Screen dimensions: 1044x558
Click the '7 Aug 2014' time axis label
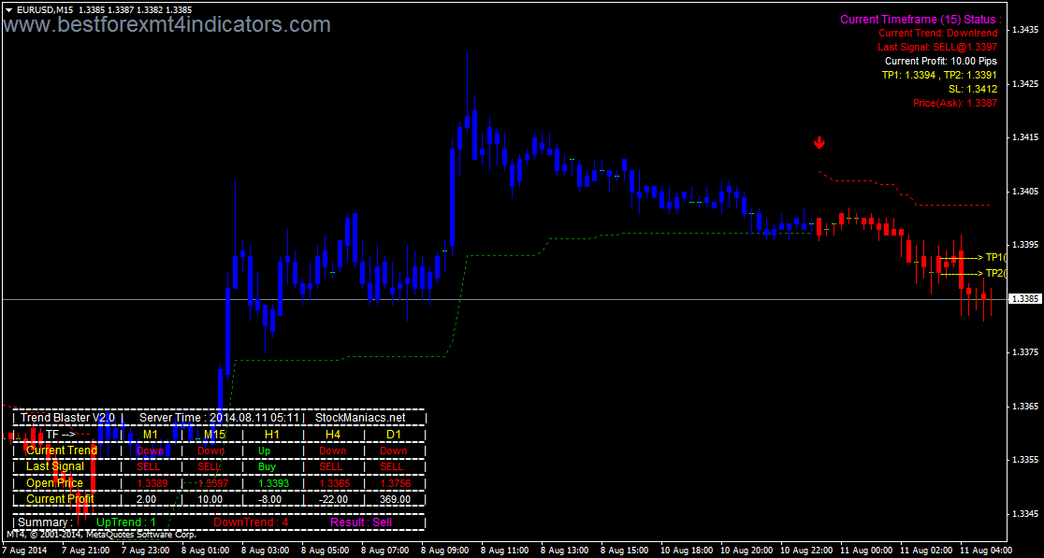(24, 551)
